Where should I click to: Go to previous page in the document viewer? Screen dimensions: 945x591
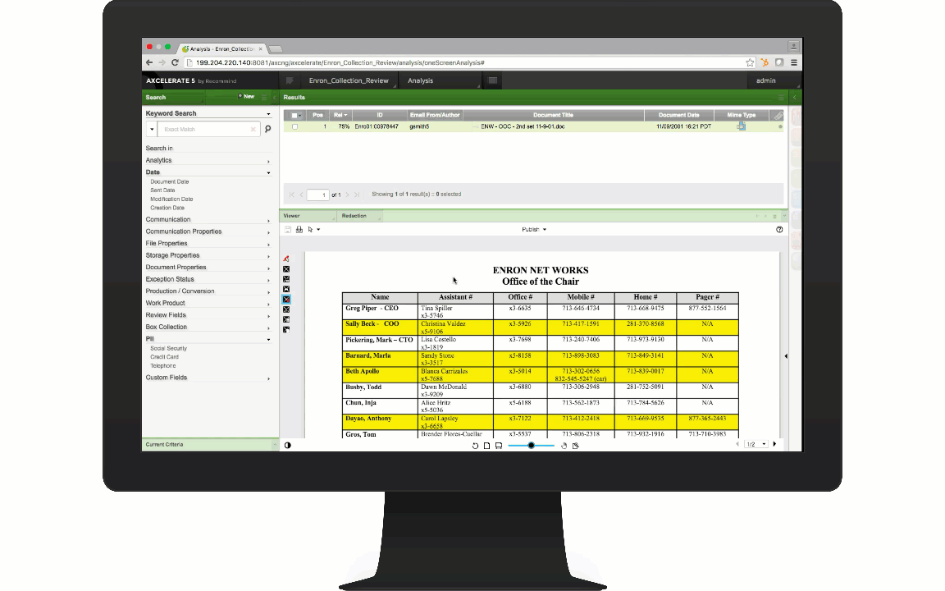pyautogui.click(x=737, y=444)
